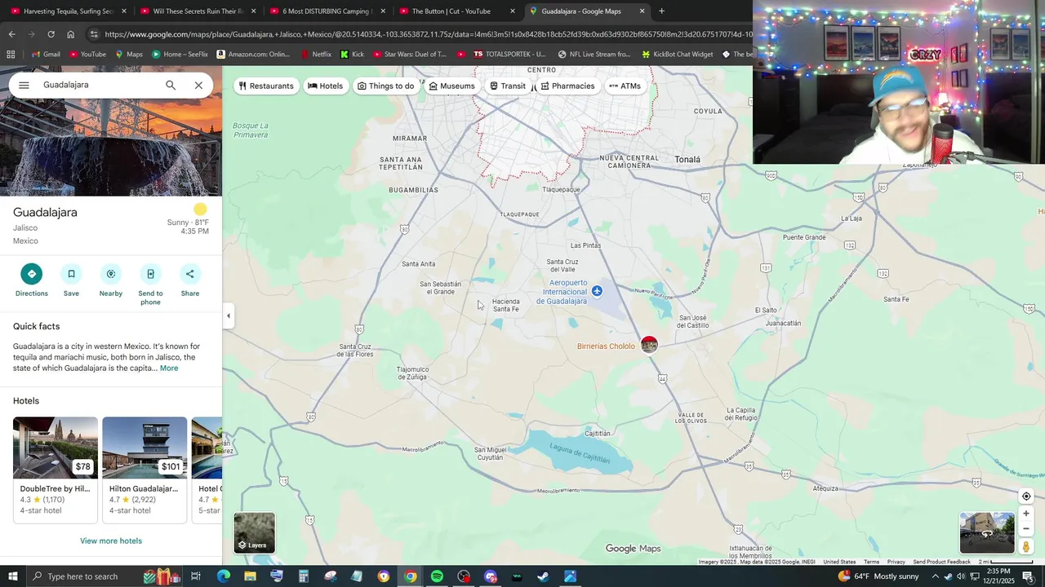1045x587 pixels.
Task: Show Transit chip results
Action: point(508,86)
